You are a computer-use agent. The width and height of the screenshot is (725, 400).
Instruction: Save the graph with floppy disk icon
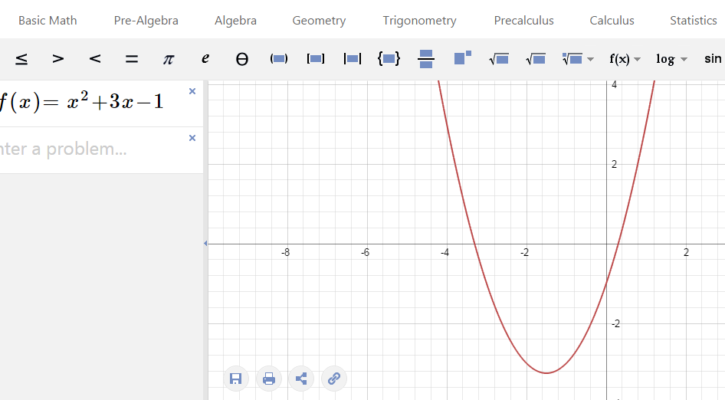(x=236, y=379)
